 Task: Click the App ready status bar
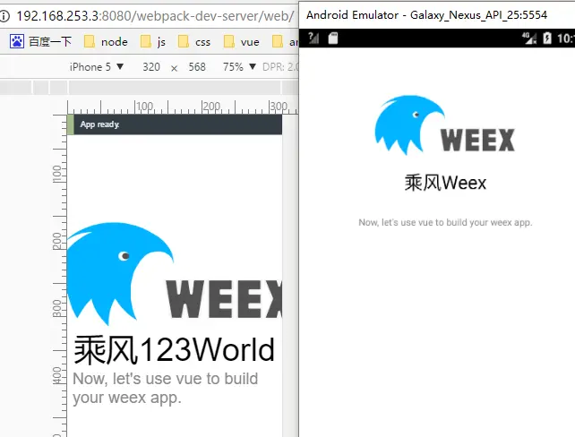point(175,124)
